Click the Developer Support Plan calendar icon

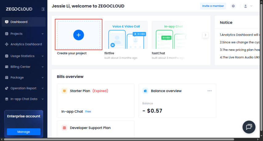point(64,128)
